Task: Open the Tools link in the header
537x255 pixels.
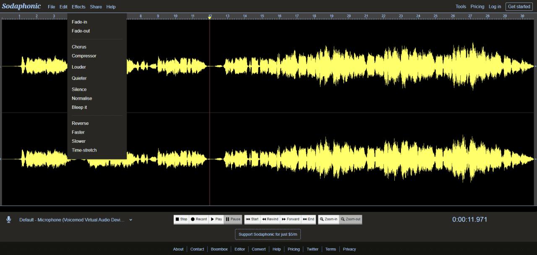Action: pos(461,7)
